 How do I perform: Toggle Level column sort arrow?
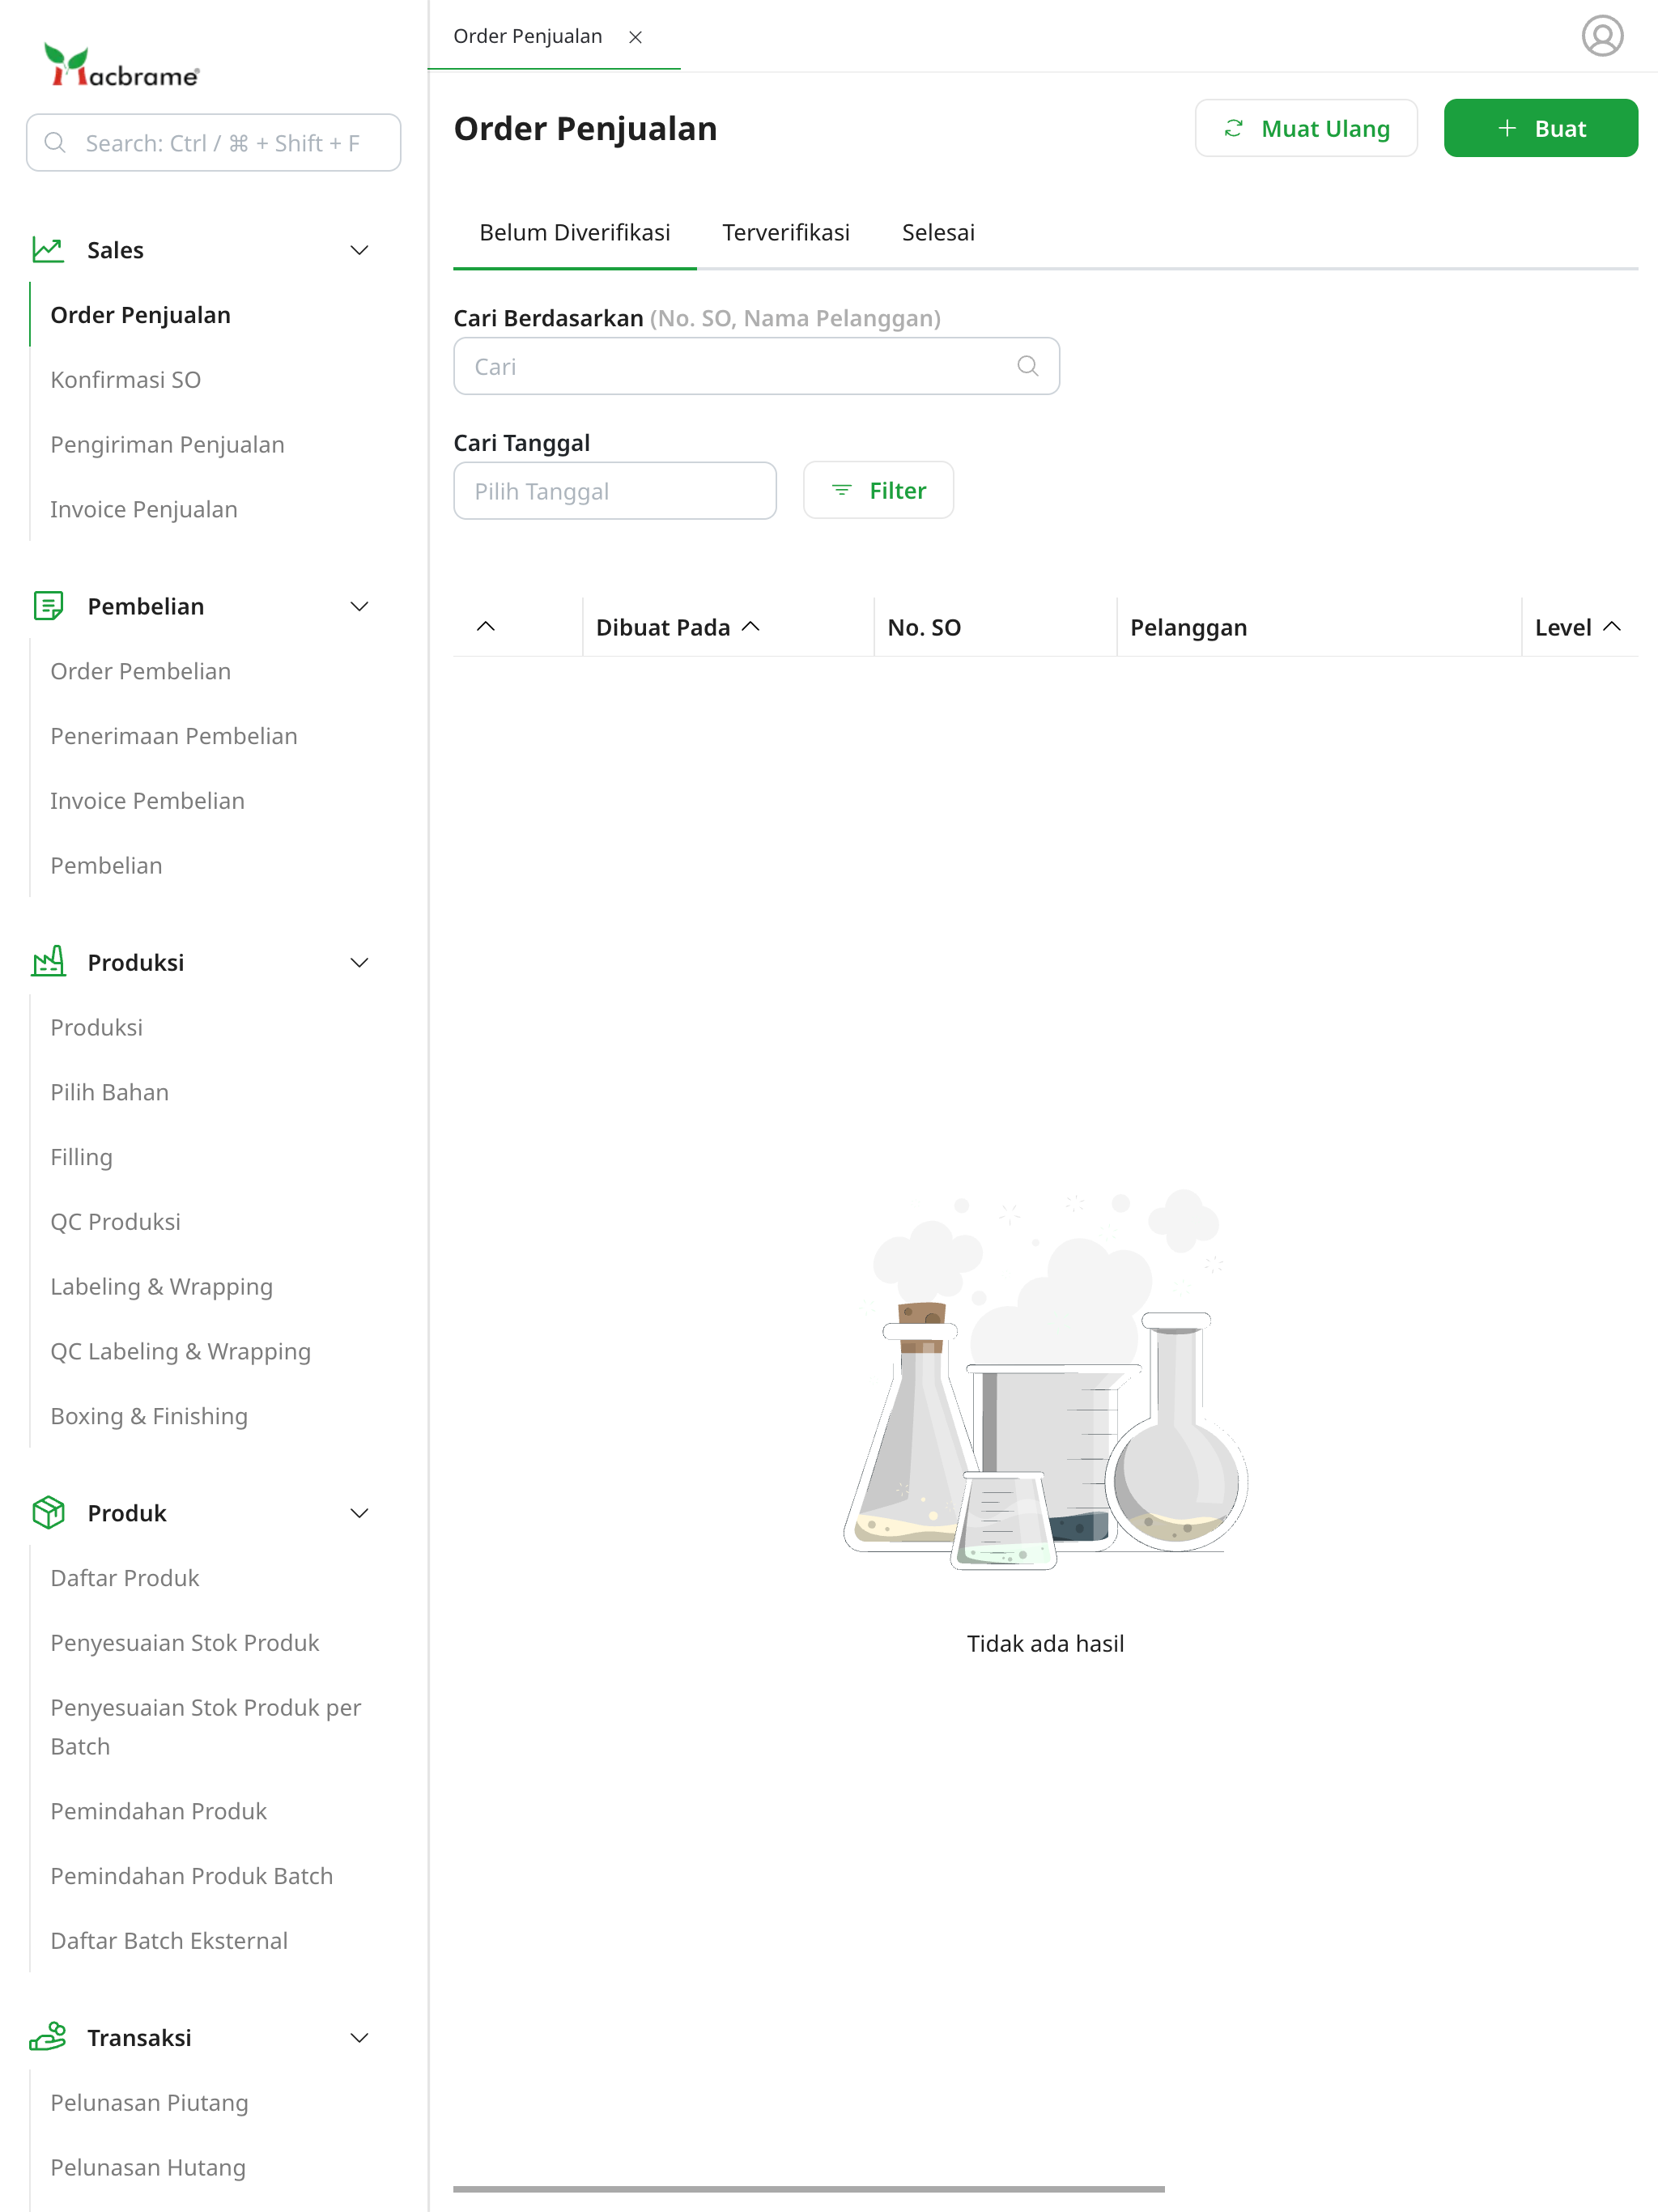click(x=1611, y=627)
